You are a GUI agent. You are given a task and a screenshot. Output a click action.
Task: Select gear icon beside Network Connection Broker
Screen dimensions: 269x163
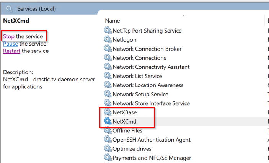(x=108, y=49)
